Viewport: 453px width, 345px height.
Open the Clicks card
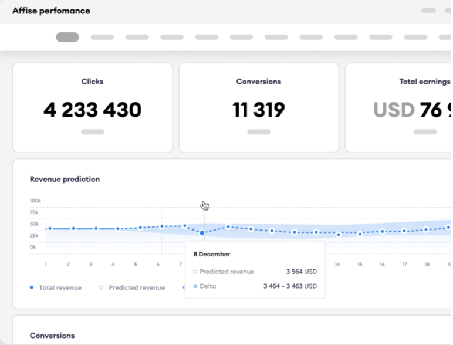click(93, 107)
